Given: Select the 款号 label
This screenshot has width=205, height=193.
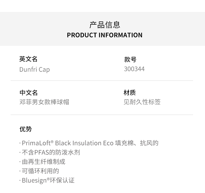Looking at the screenshot, I should [130, 60].
